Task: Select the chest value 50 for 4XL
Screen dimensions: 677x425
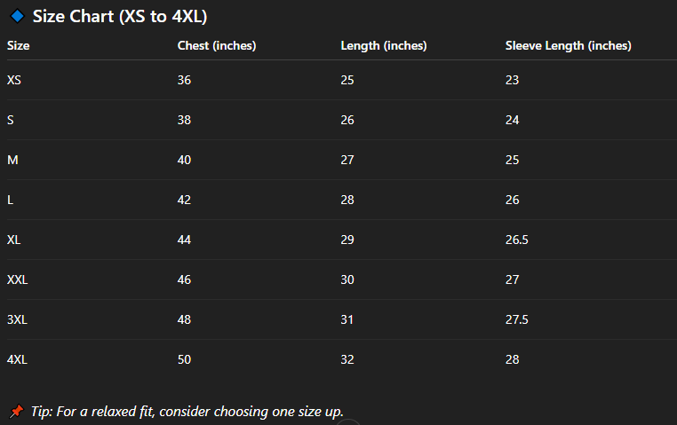Action: pyautogui.click(x=184, y=359)
